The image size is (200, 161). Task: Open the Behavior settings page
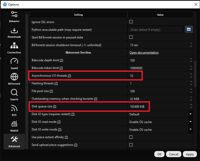click(14, 17)
